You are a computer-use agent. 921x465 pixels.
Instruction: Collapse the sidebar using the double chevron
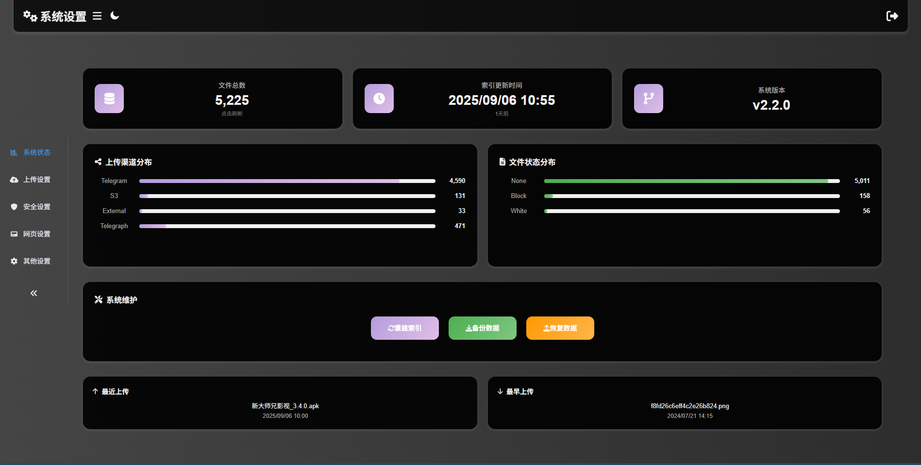33,293
